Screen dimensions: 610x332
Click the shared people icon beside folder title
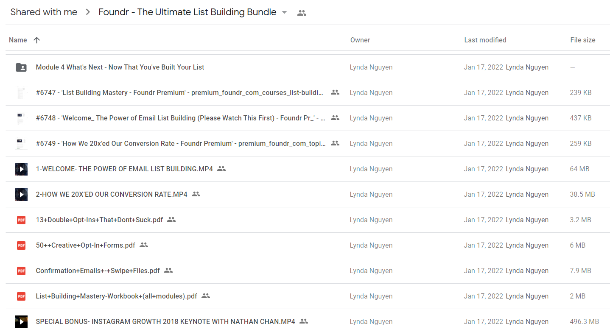tap(302, 13)
